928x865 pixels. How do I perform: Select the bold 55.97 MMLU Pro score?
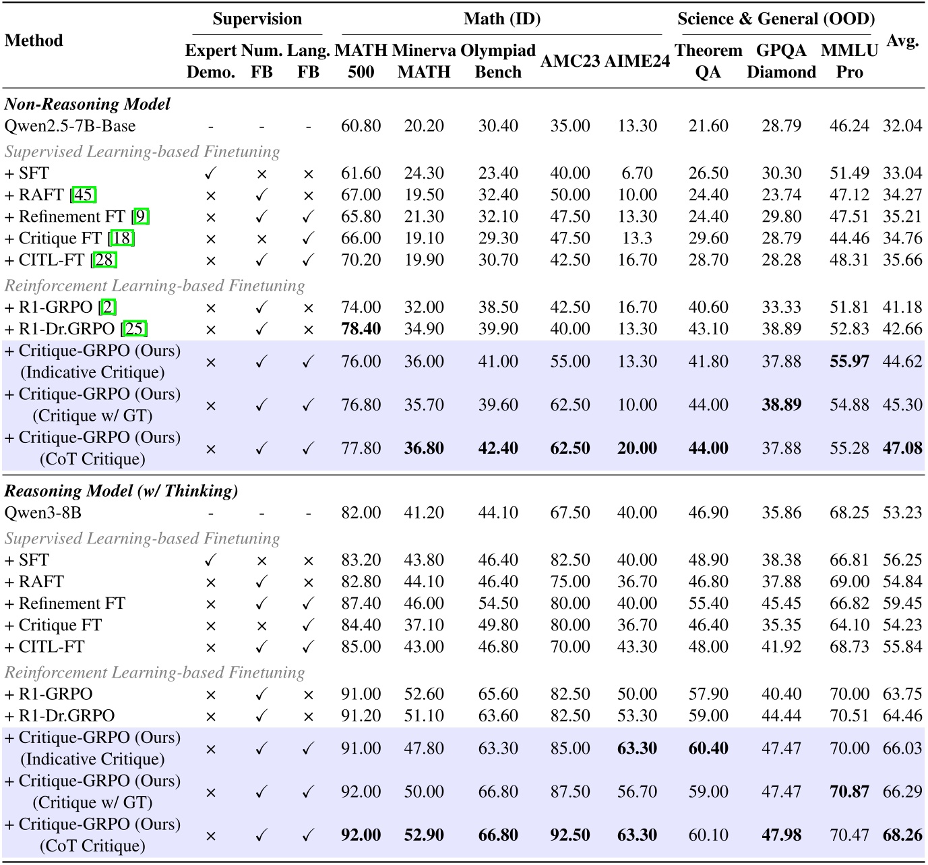coord(849,361)
